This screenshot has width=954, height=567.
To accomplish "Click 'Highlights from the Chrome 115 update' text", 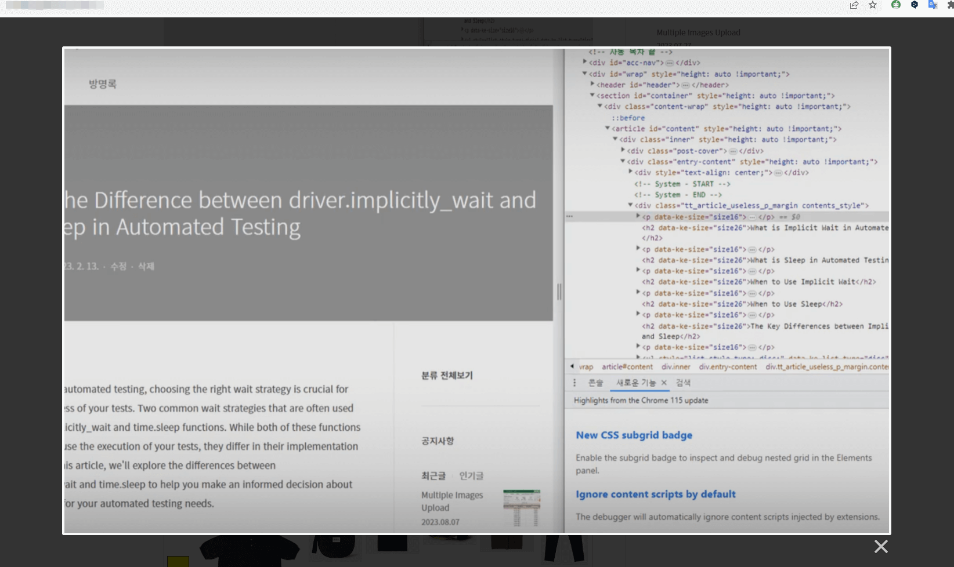I will point(641,401).
